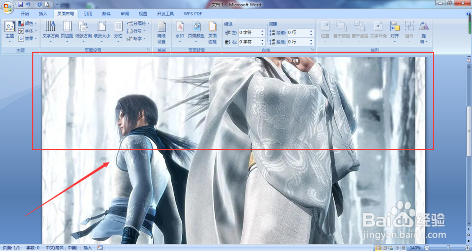Image resolution: width=472 pixels, height=251 pixels.
Task: Step the left indent value
Action: point(262,33)
